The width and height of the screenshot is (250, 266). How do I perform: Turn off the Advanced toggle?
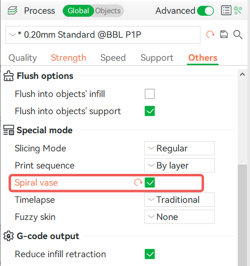(x=205, y=11)
